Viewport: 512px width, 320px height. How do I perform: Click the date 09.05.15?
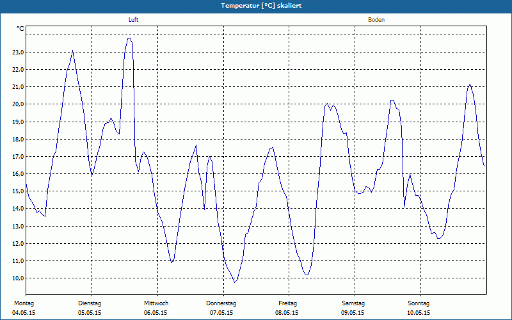(x=353, y=313)
